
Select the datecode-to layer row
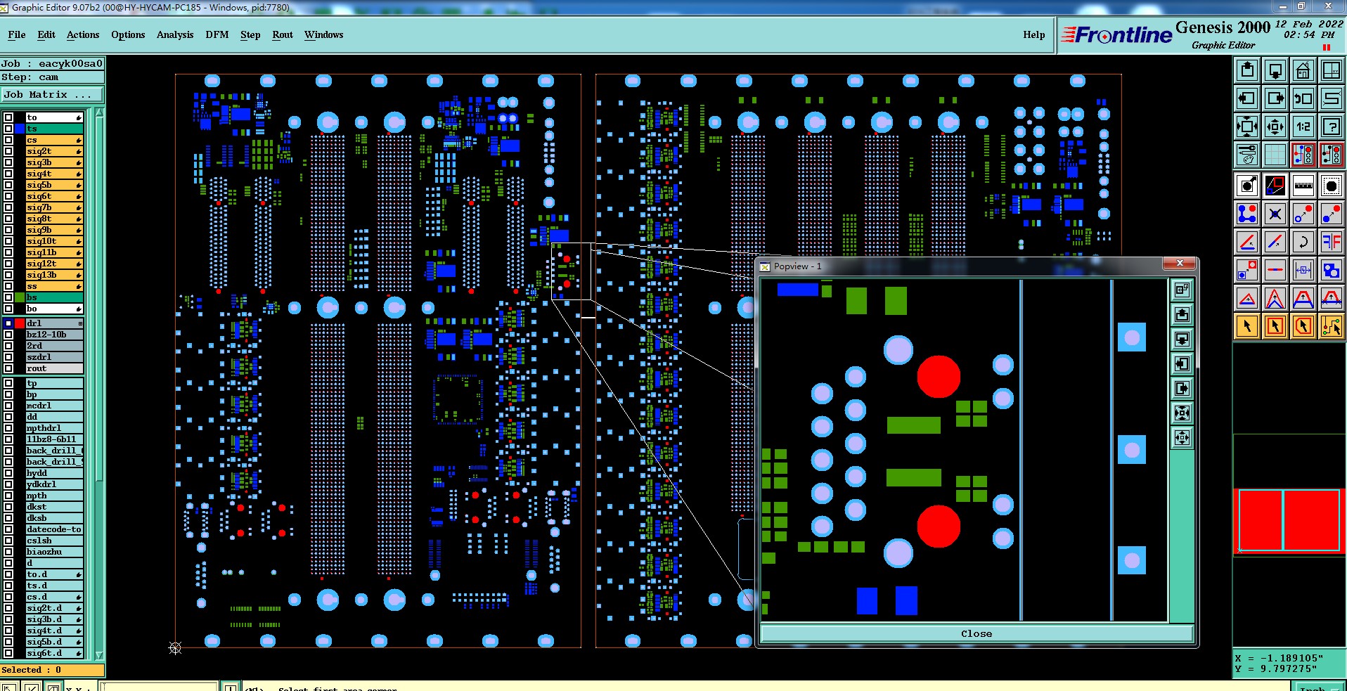55,529
